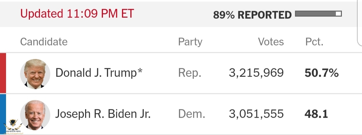The image size is (362, 135).
Task: Click the 50.7% percentage for Trump
Action: click(321, 73)
